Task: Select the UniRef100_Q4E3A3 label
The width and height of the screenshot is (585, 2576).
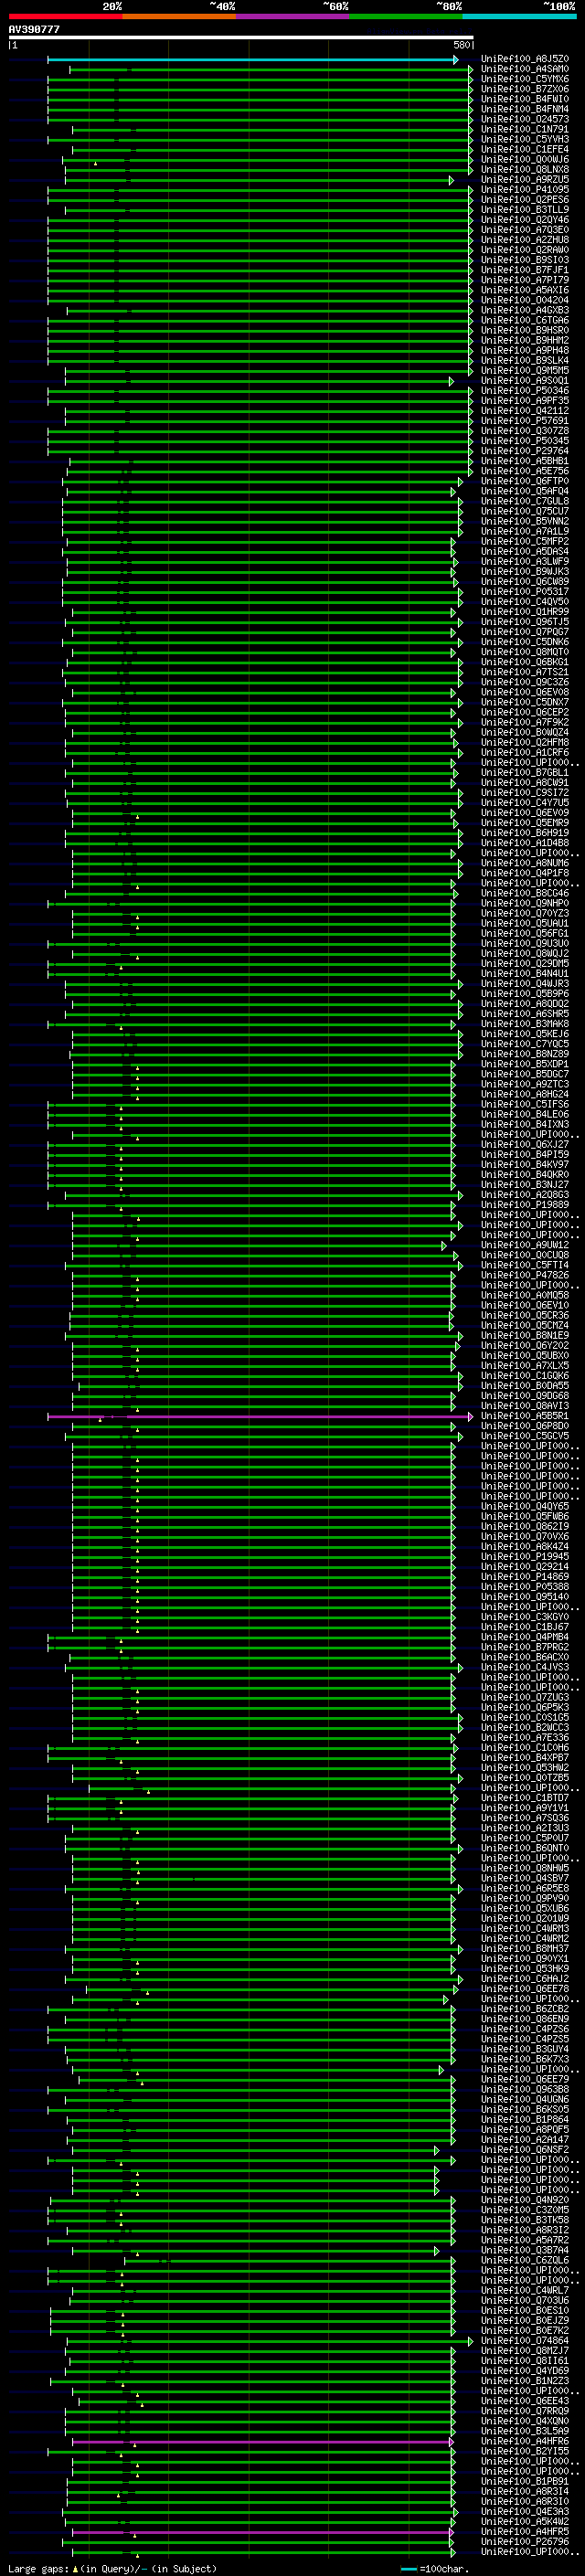Action: [x=525, y=2512]
